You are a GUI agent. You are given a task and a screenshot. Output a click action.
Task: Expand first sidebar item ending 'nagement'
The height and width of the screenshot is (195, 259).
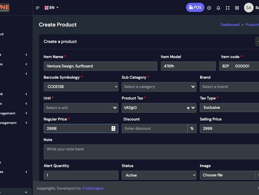click(x=13, y=113)
